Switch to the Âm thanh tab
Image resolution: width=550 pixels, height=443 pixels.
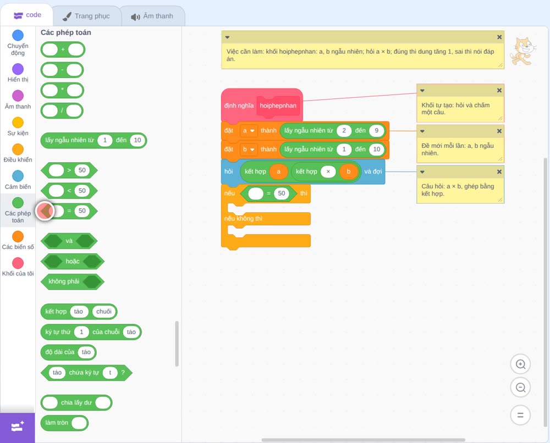pos(152,16)
